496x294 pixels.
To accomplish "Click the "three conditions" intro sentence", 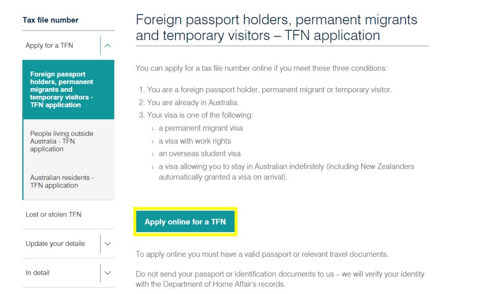I will (x=262, y=69).
